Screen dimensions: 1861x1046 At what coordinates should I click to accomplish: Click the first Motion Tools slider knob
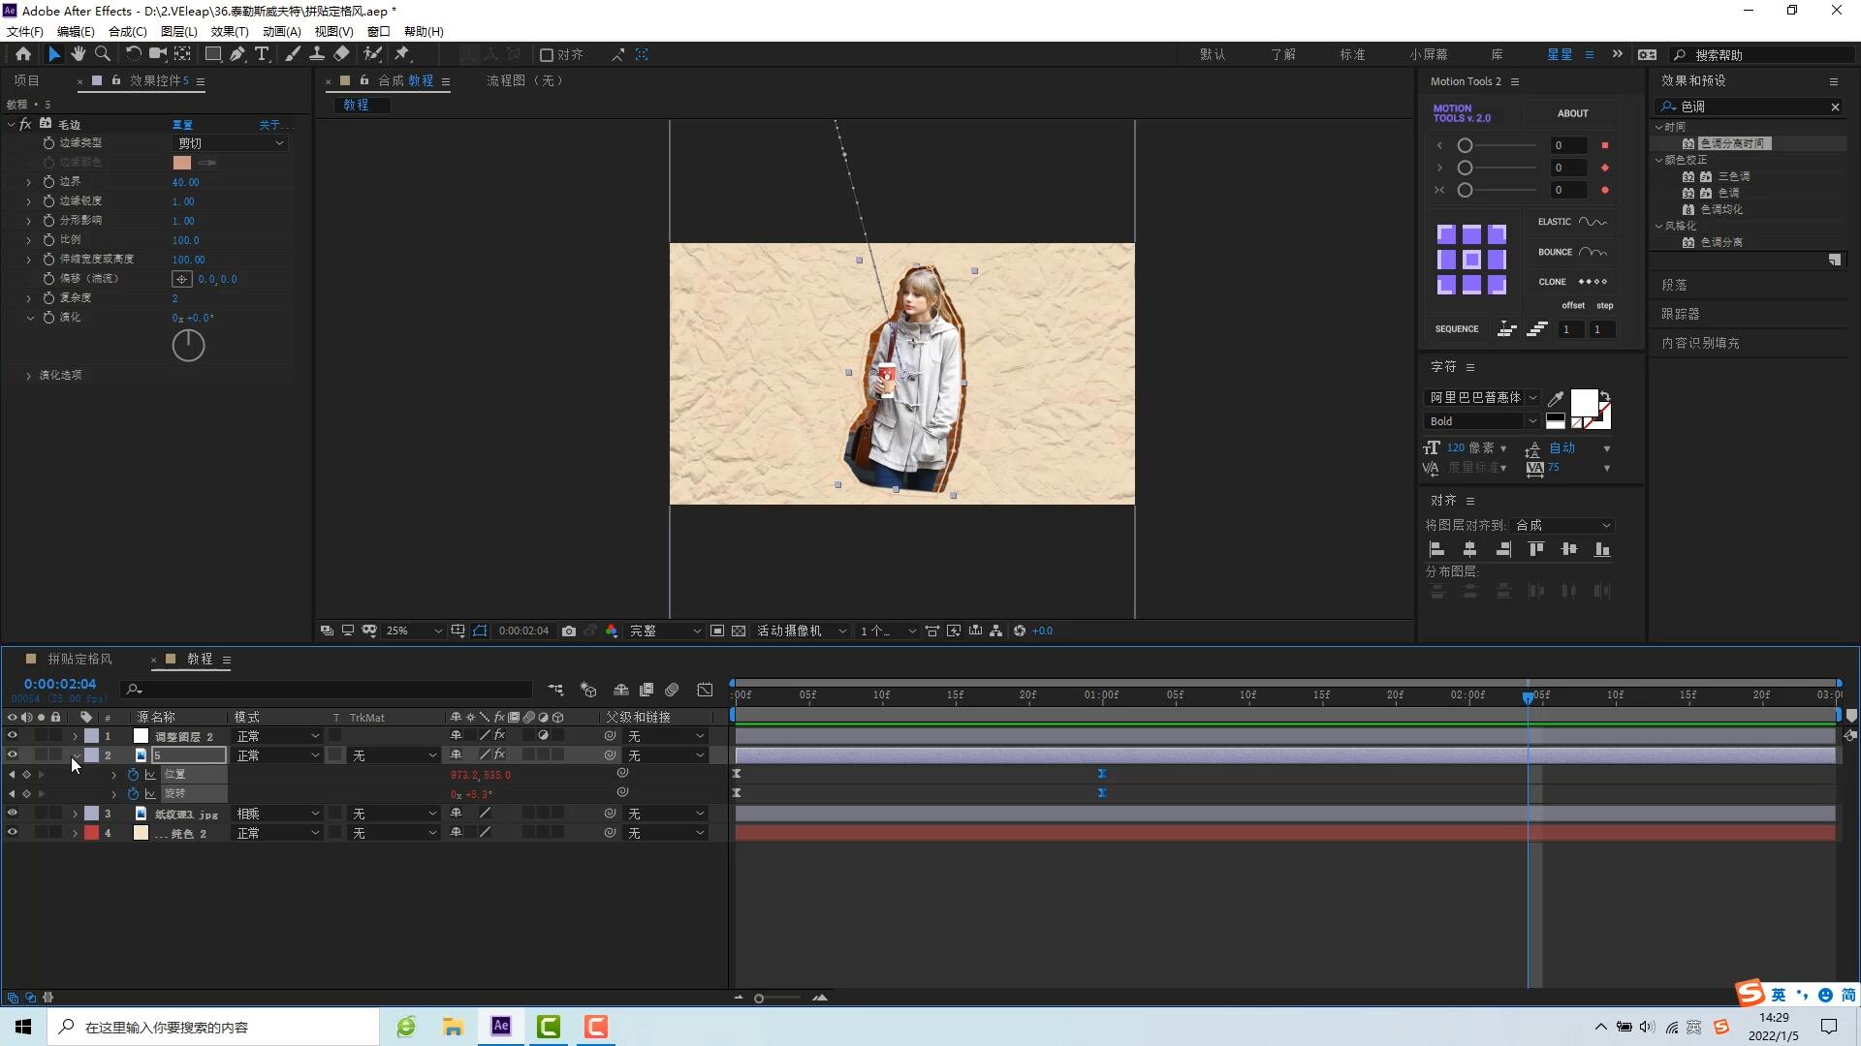(1466, 145)
